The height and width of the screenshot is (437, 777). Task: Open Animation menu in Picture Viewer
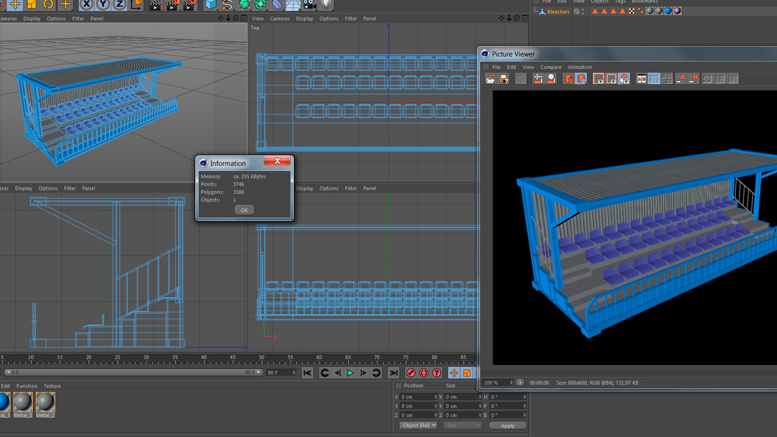580,67
